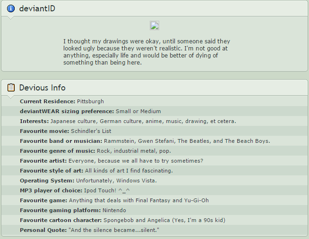Image resolution: width=309 pixels, height=239 pixels.
Task: Click the OS value 'Unfortunately, Windows Vista.'
Action: [117, 181]
